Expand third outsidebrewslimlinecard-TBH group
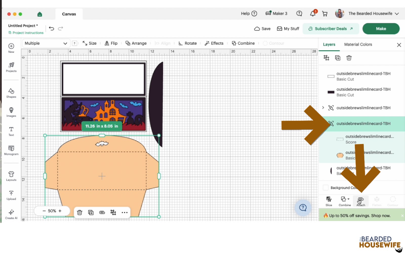Image resolution: width=405 pixels, height=257 pixels. point(323,108)
